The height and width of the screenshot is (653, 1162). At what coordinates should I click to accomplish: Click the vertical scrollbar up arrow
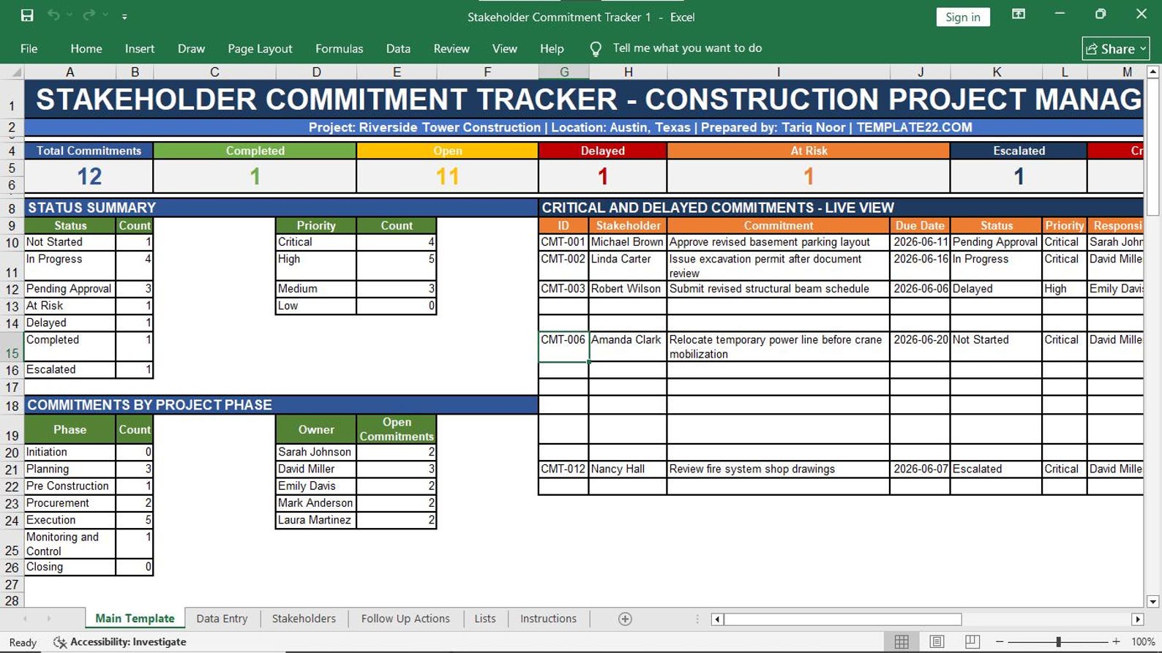(x=1153, y=72)
